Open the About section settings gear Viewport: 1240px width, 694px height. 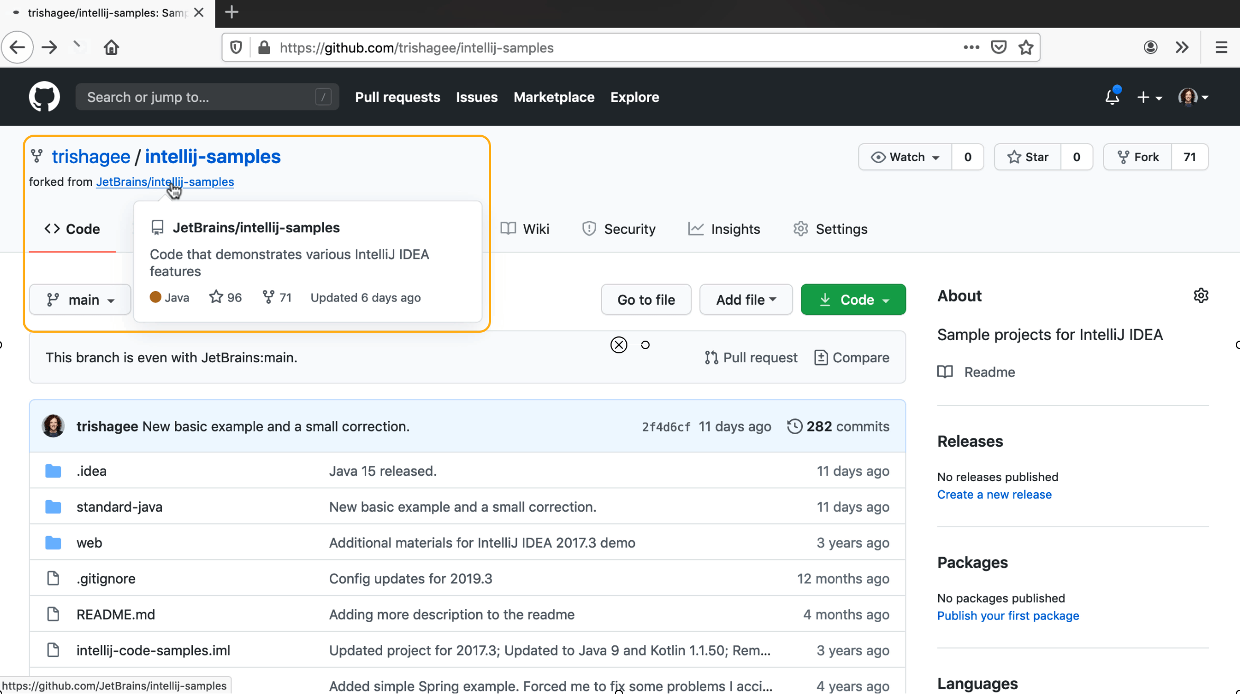coord(1200,295)
